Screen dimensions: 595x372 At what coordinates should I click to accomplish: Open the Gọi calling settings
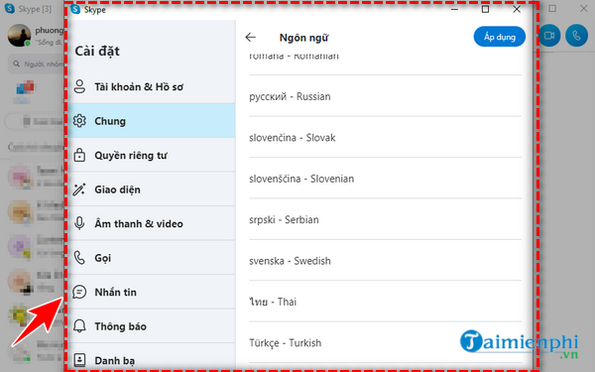[152, 257]
